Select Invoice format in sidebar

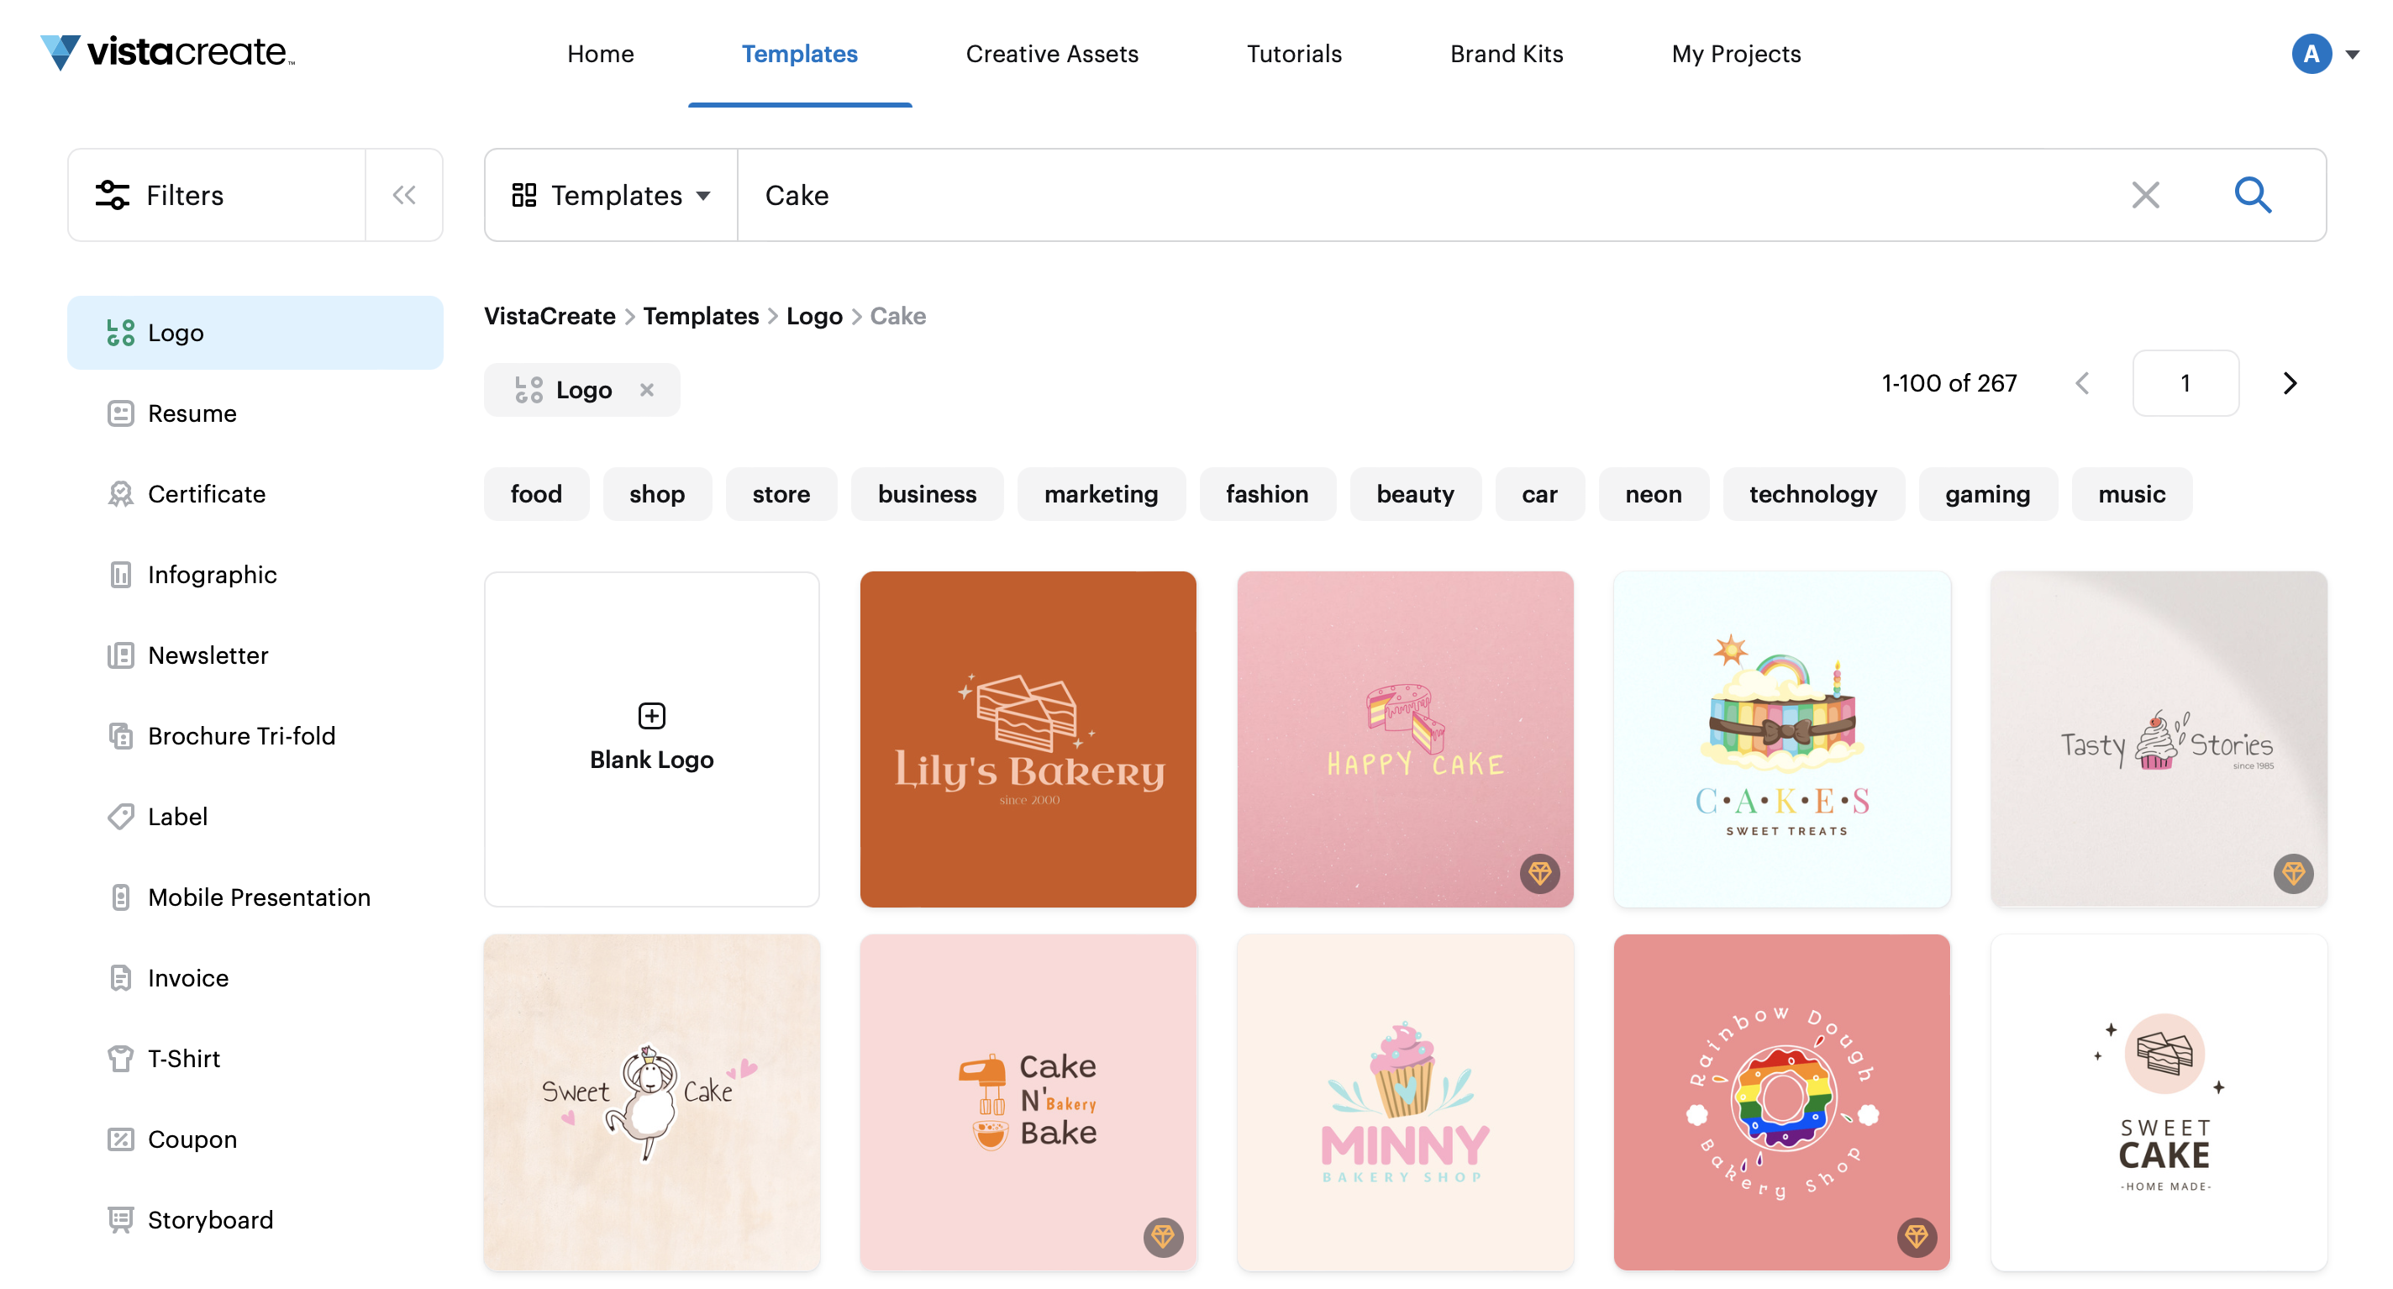pyautogui.click(x=255, y=977)
